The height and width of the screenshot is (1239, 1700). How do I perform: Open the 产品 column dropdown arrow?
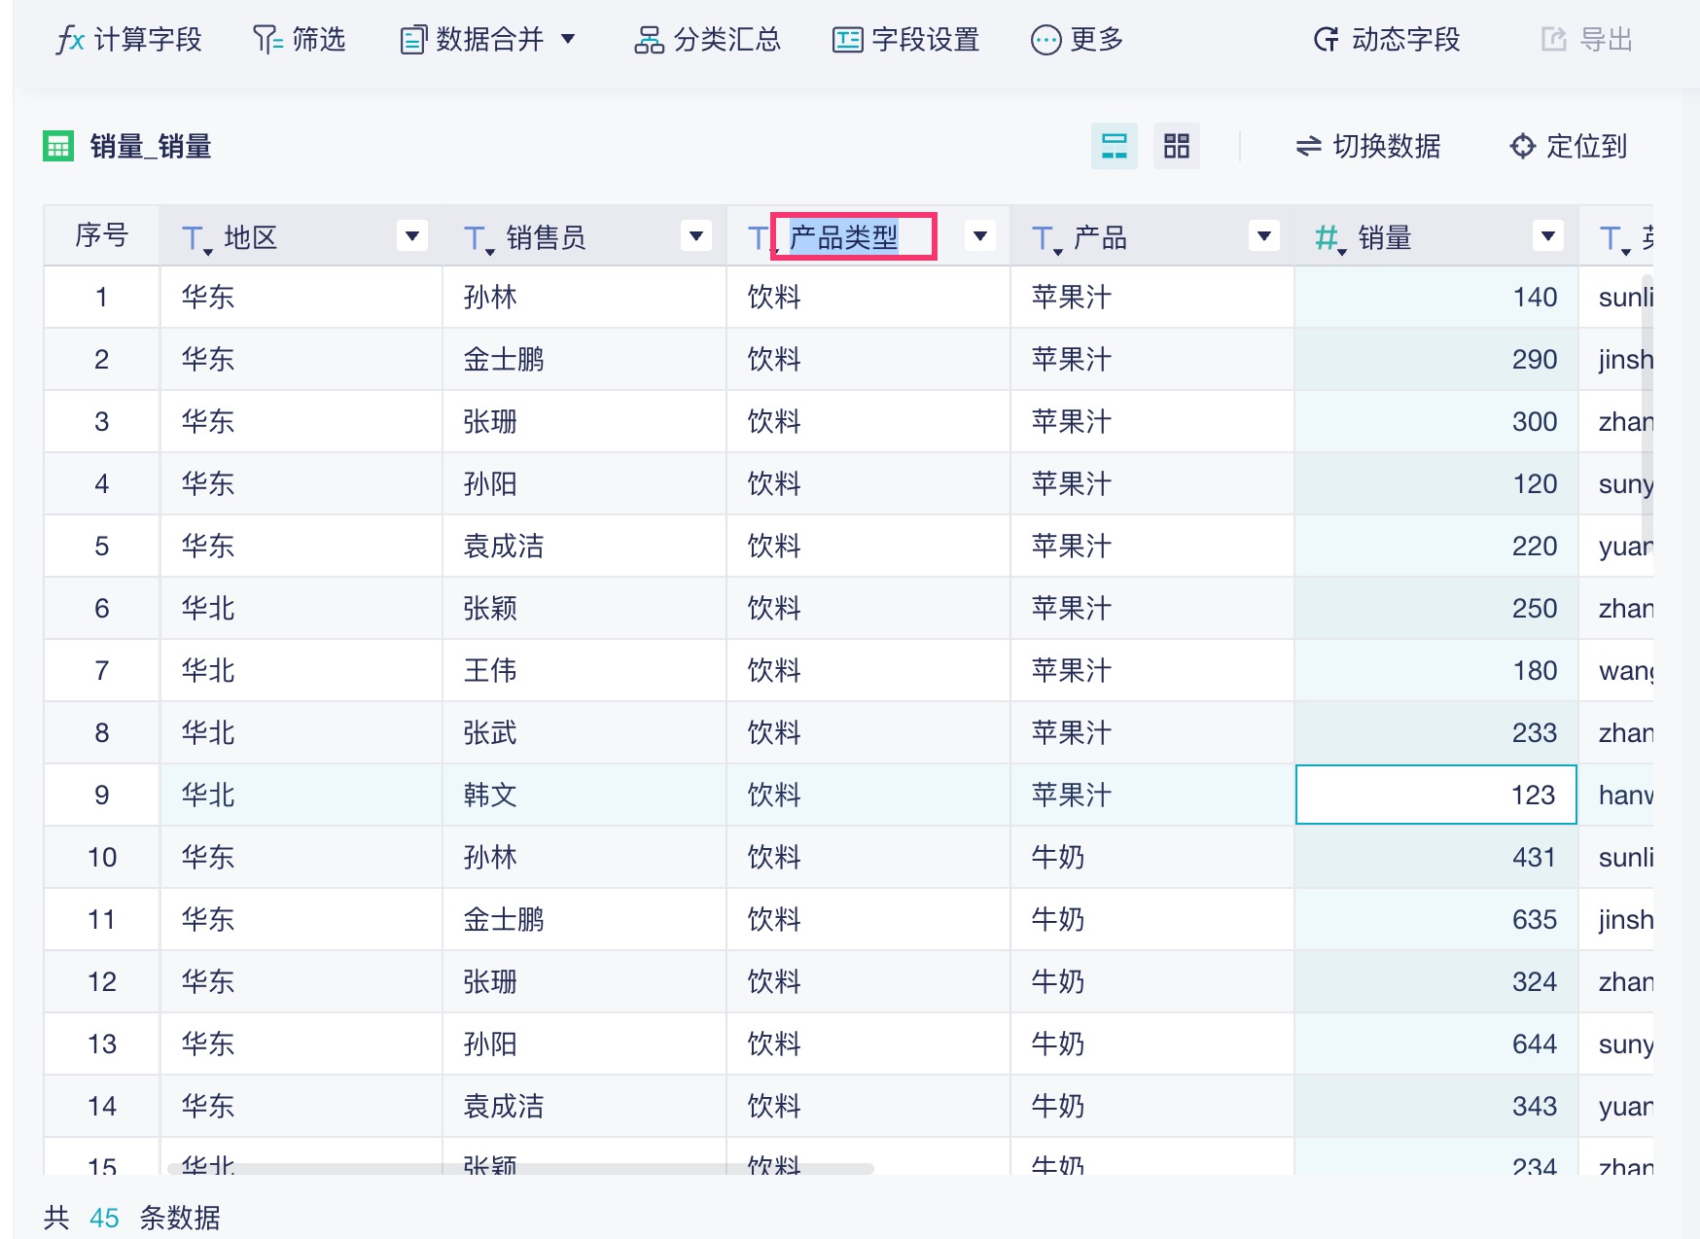1264,236
